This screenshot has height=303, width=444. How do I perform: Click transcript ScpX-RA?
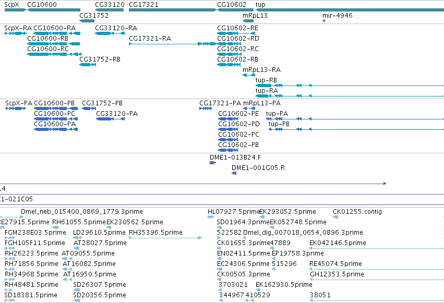pyautogui.click(x=16, y=33)
